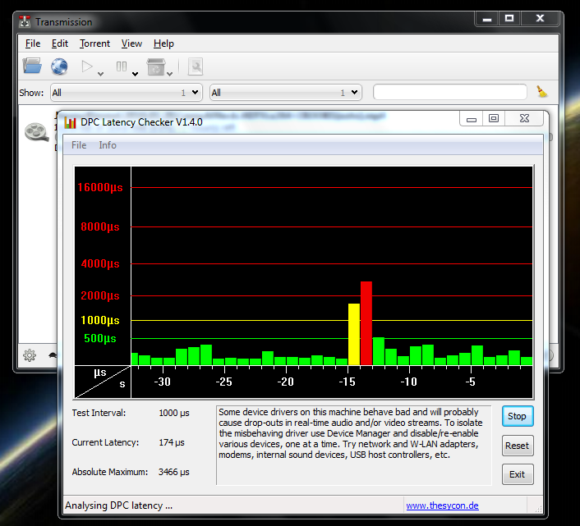Maximize the Transmission window
The height and width of the screenshot is (526, 580).
(x=509, y=19)
